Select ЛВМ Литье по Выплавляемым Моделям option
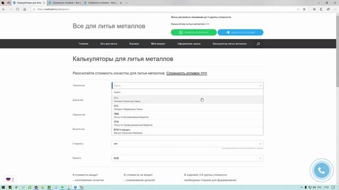 point(188,116)
